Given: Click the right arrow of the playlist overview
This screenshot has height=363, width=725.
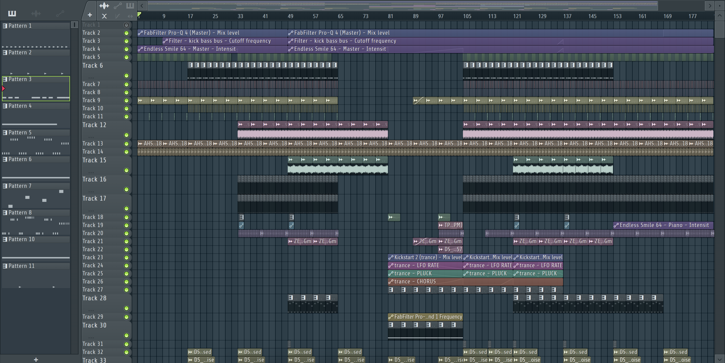Looking at the screenshot, I should click(710, 5).
